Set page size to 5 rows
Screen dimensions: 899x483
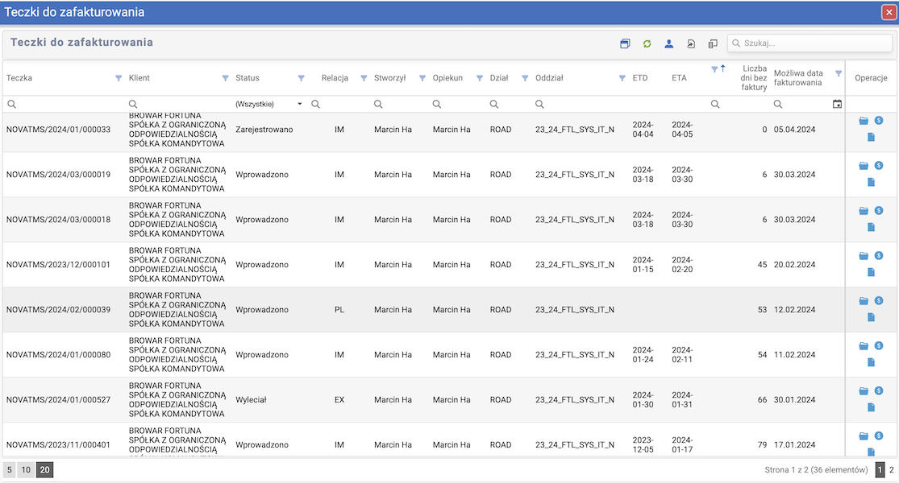tap(10, 470)
